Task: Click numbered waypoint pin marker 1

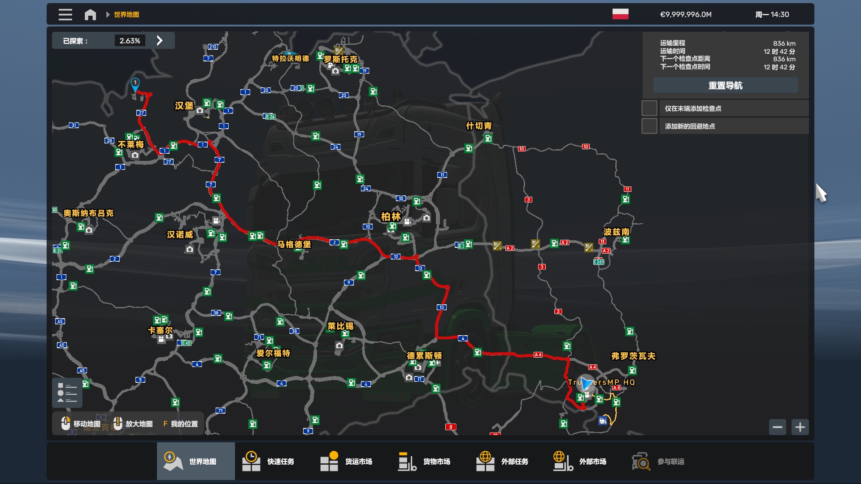Action: coord(135,83)
